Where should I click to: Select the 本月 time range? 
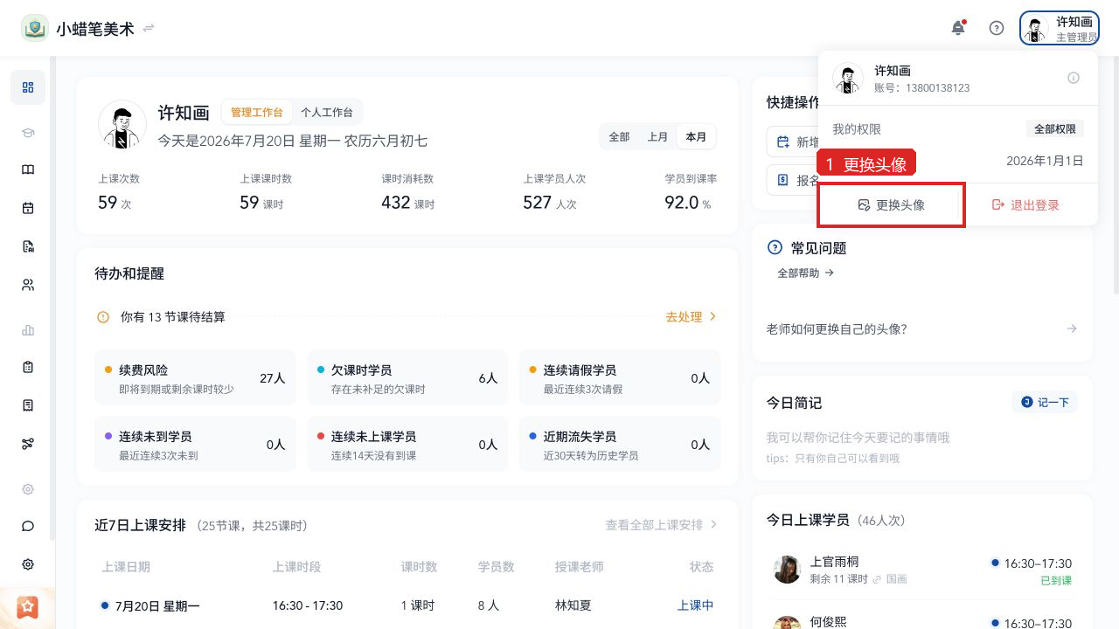pyautogui.click(x=696, y=137)
